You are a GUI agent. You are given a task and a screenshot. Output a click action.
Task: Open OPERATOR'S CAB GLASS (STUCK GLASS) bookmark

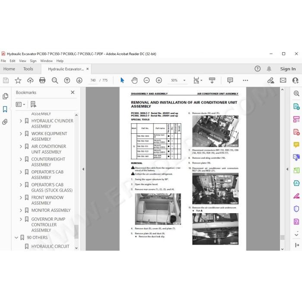pyautogui.click(x=52, y=188)
